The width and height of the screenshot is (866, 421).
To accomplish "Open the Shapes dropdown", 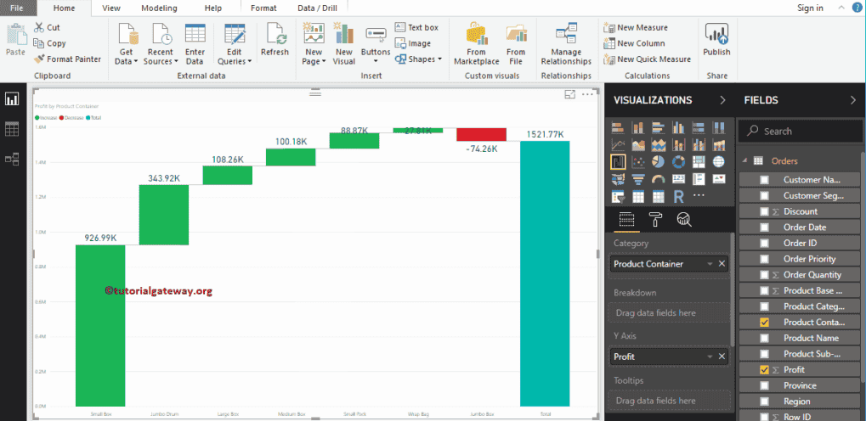I will (x=439, y=59).
